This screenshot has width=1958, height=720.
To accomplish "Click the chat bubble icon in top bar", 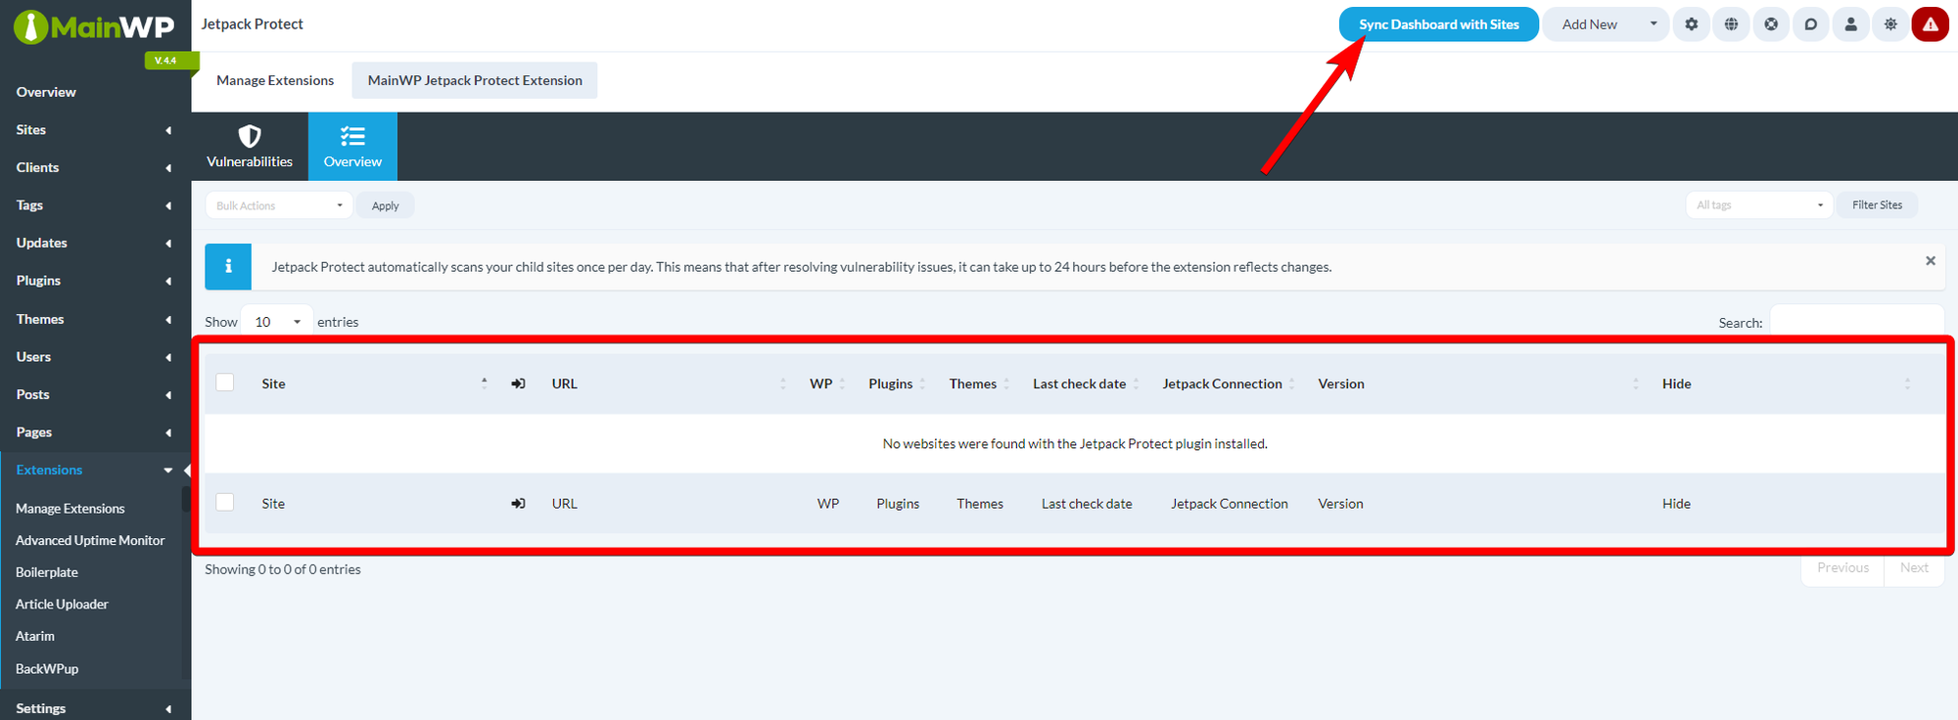I will (1811, 24).
